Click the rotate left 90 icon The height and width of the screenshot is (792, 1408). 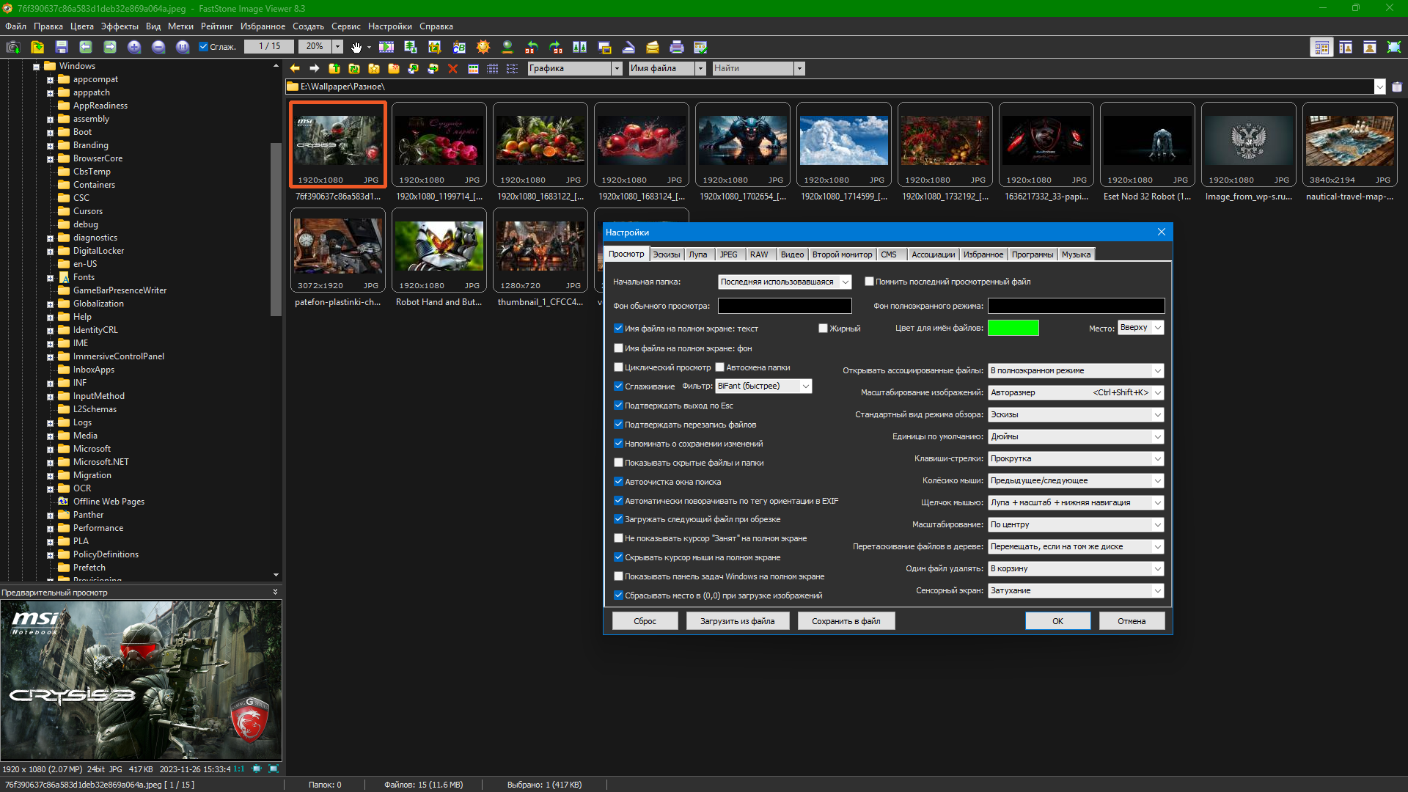click(532, 47)
